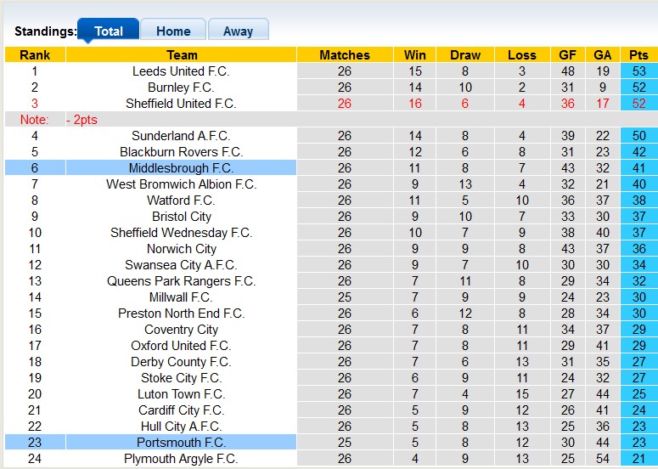The height and width of the screenshot is (469, 658).
Task: Select Plymouth Argyle F.C. team name
Action: [181, 459]
